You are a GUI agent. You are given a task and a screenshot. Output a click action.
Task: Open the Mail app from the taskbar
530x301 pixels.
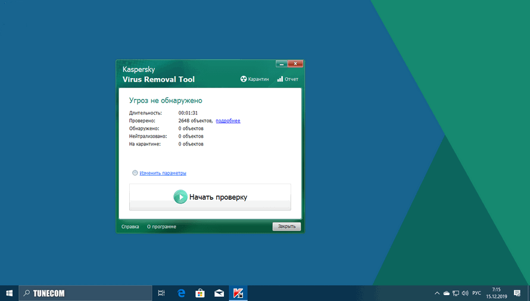pos(219,293)
